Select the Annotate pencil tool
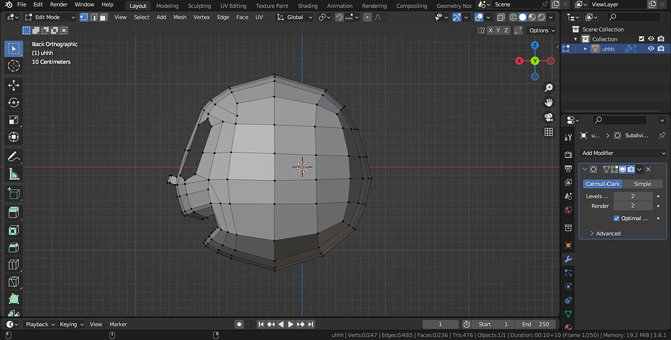Screen dimensions: 671x340 14,157
